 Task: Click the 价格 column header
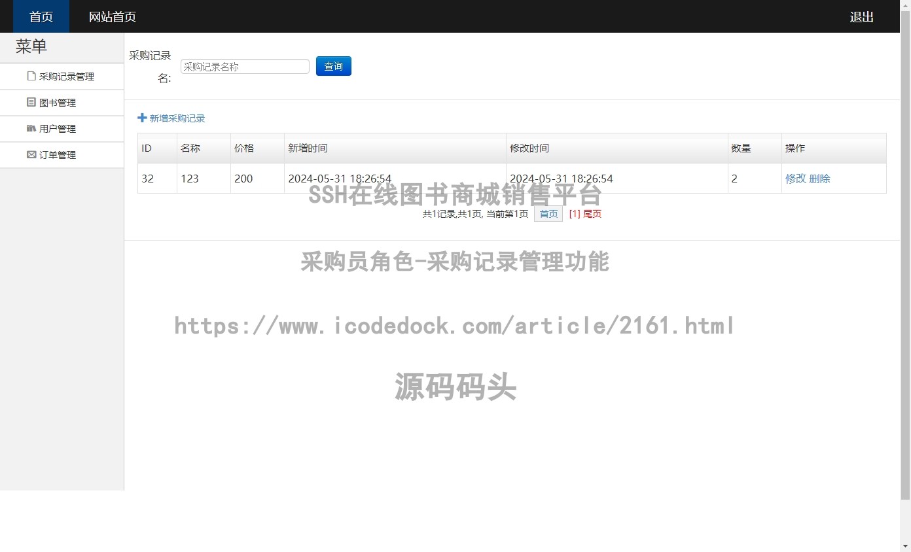(257, 148)
